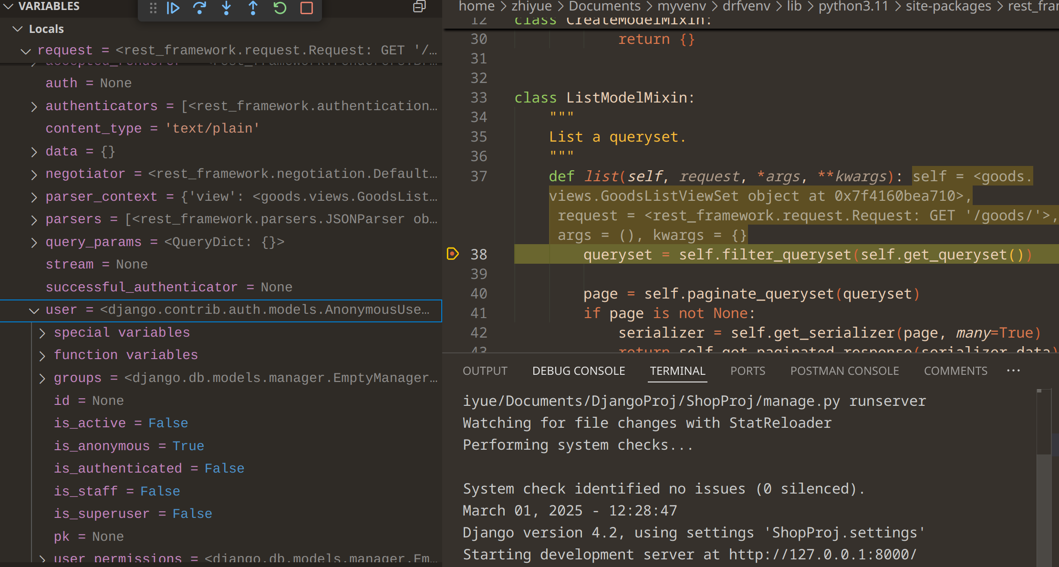Image resolution: width=1059 pixels, height=567 pixels.
Task: Stop the debugging session
Action: [x=307, y=8]
